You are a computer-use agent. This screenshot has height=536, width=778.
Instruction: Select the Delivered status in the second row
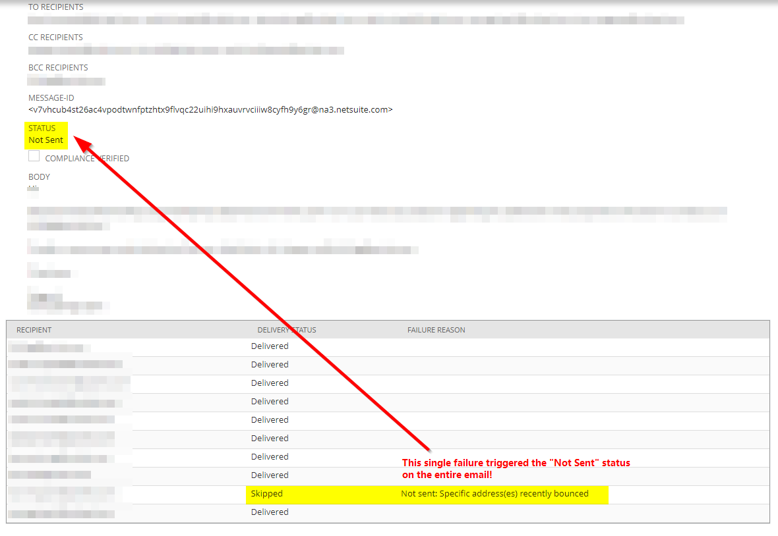[x=270, y=364]
